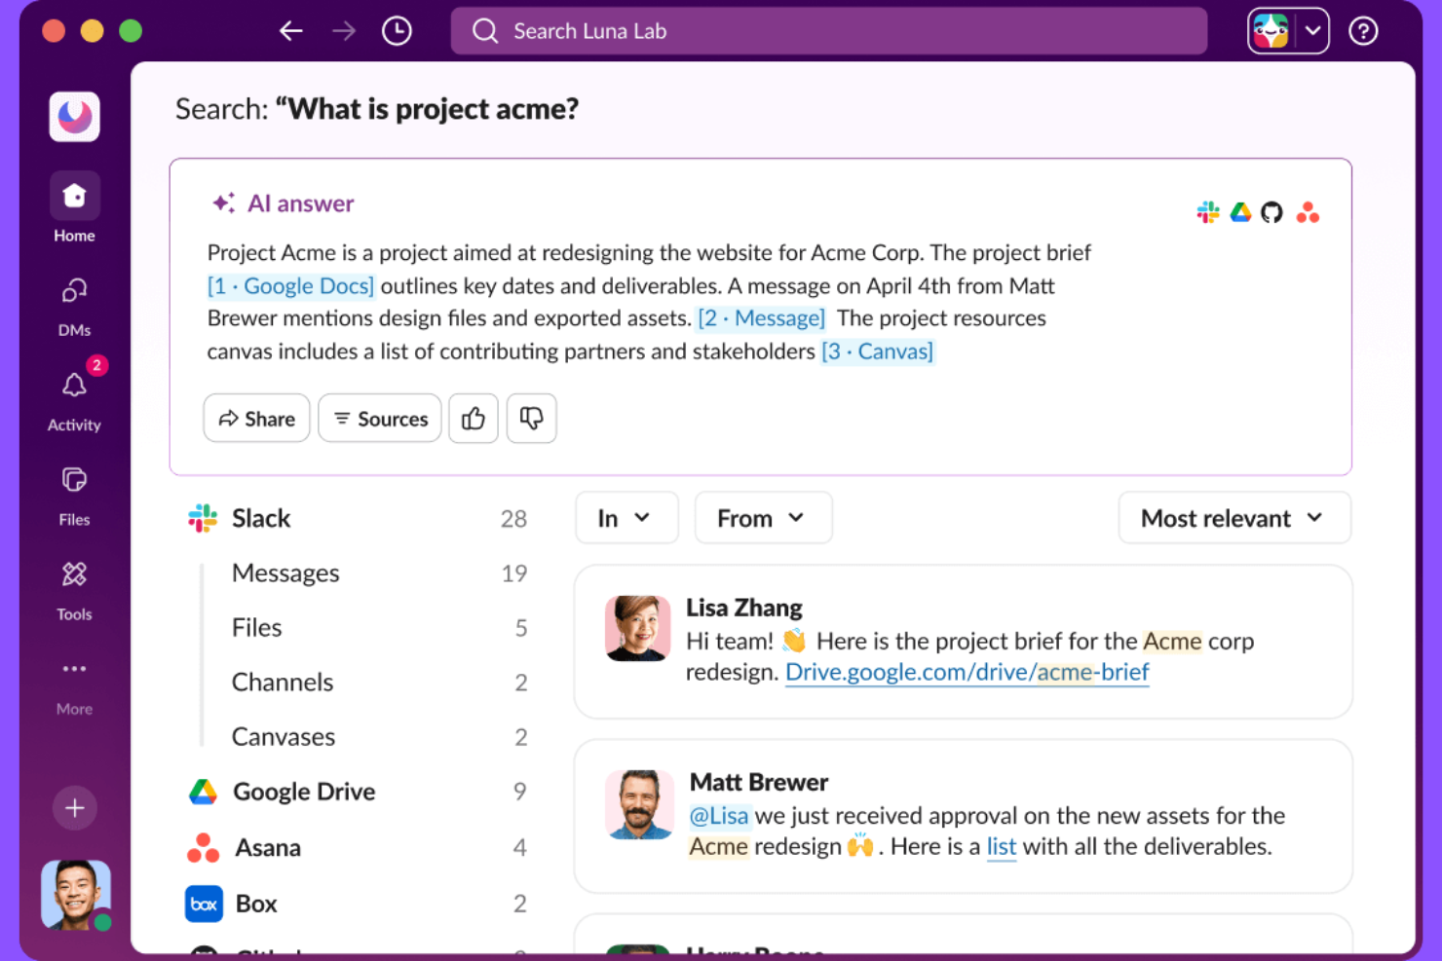Click the Google Drive source icon
This screenshot has height=961, width=1442.
[1240, 211]
